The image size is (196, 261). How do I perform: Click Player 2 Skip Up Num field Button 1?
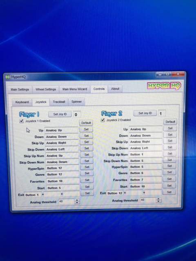[x=145, y=155]
